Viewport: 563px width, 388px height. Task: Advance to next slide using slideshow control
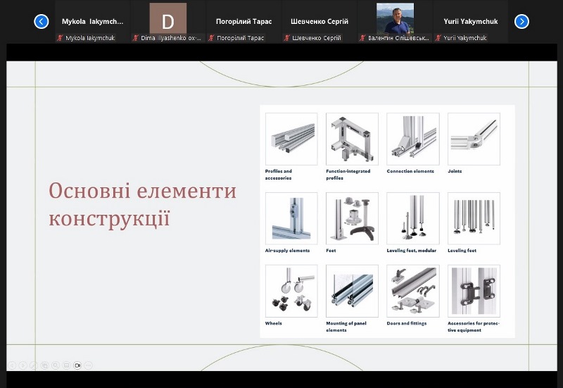click(23, 365)
